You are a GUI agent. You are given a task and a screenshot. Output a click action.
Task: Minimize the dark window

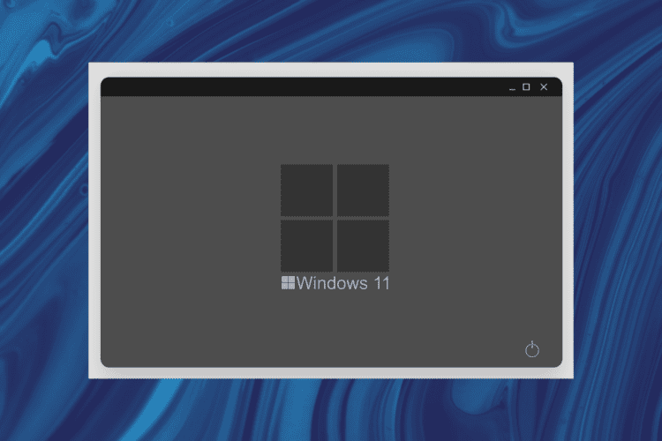point(512,89)
